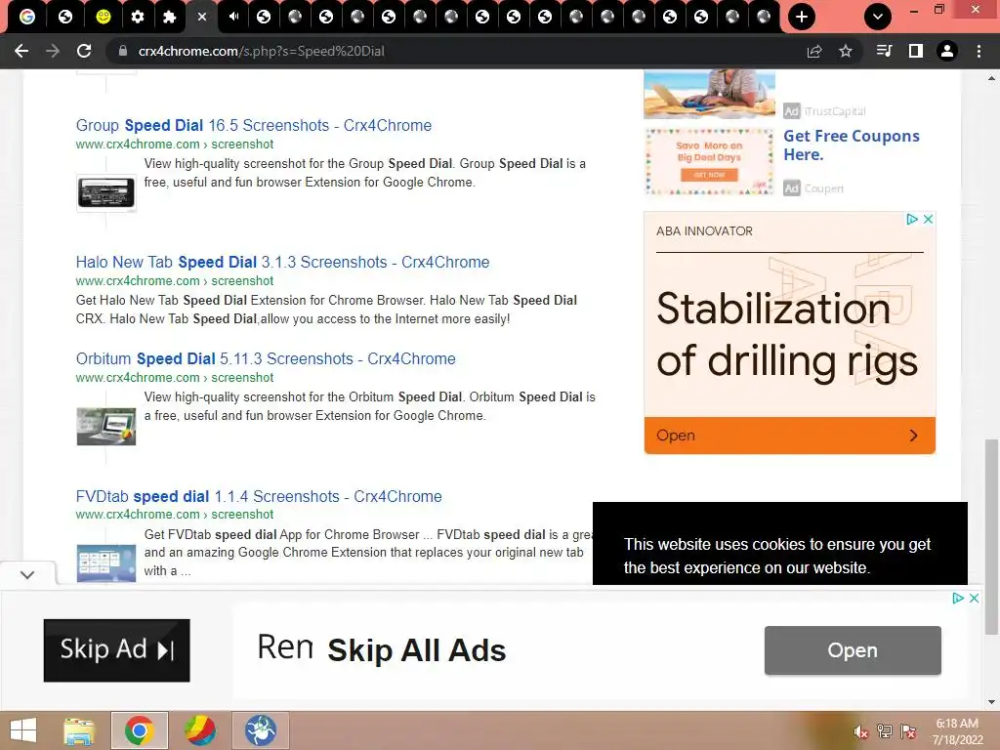The image size is (1000, 750).
Task: Open Chrome's three-dot menu
Action: click(979, 51)
